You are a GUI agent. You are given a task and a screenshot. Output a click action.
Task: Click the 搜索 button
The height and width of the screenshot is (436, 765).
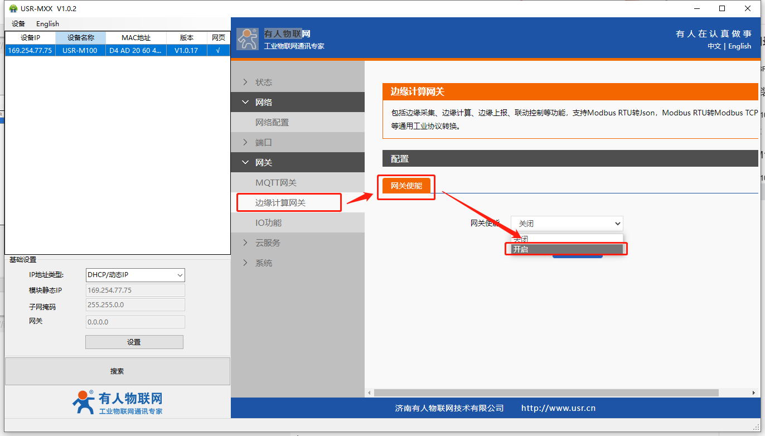coord(117,371)
